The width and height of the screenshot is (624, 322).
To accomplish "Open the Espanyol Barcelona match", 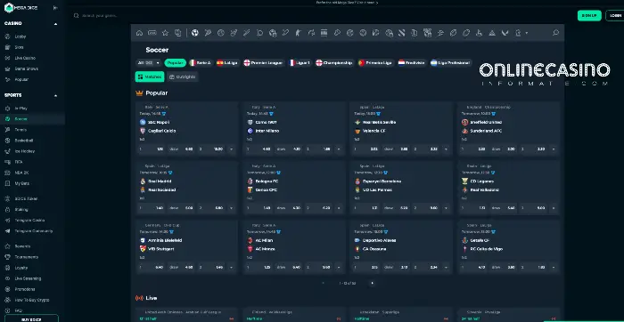I will tap(382, 181).
